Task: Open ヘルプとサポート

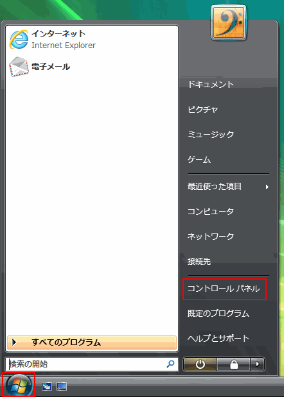Action: pyautogui.click(x=218, y=338)
